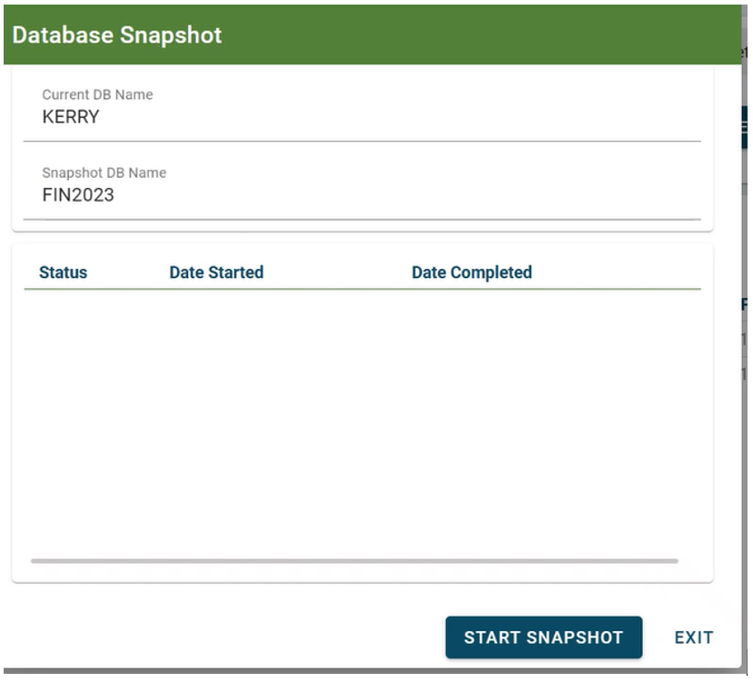
Task: Exit the Database Snapshot dialog
Action: pyautogui.click(x=693, y=638)
